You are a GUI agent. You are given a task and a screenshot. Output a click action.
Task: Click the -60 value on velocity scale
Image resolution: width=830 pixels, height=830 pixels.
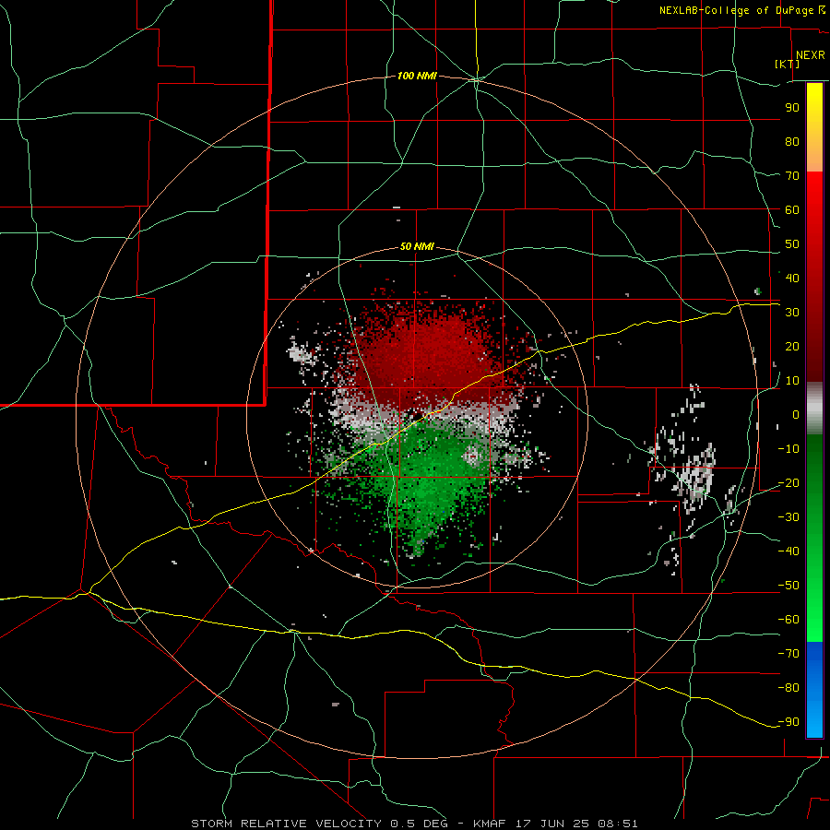click(x=788, y=620)
